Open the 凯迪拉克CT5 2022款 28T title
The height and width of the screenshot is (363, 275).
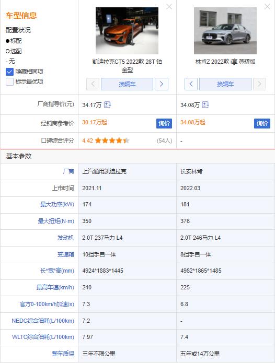127,66
